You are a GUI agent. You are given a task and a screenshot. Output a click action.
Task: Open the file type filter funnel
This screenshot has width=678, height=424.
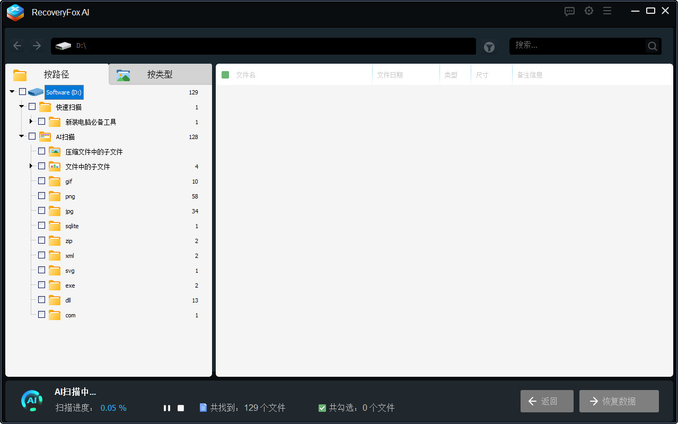click(489, 47)
